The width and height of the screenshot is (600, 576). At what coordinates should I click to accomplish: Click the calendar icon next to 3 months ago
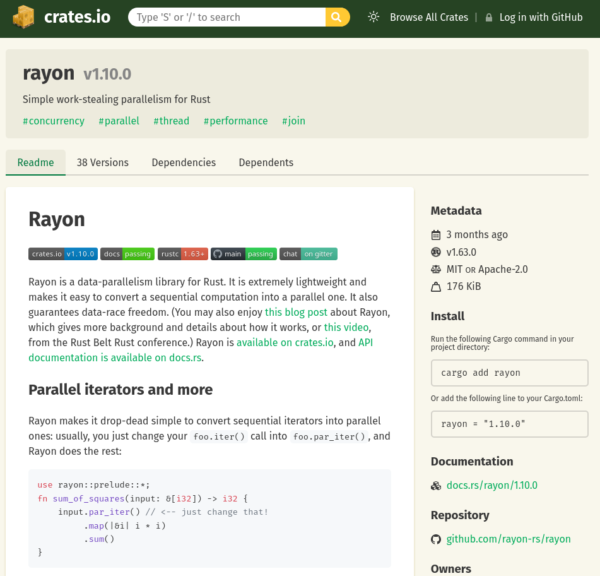coord(436,235)
